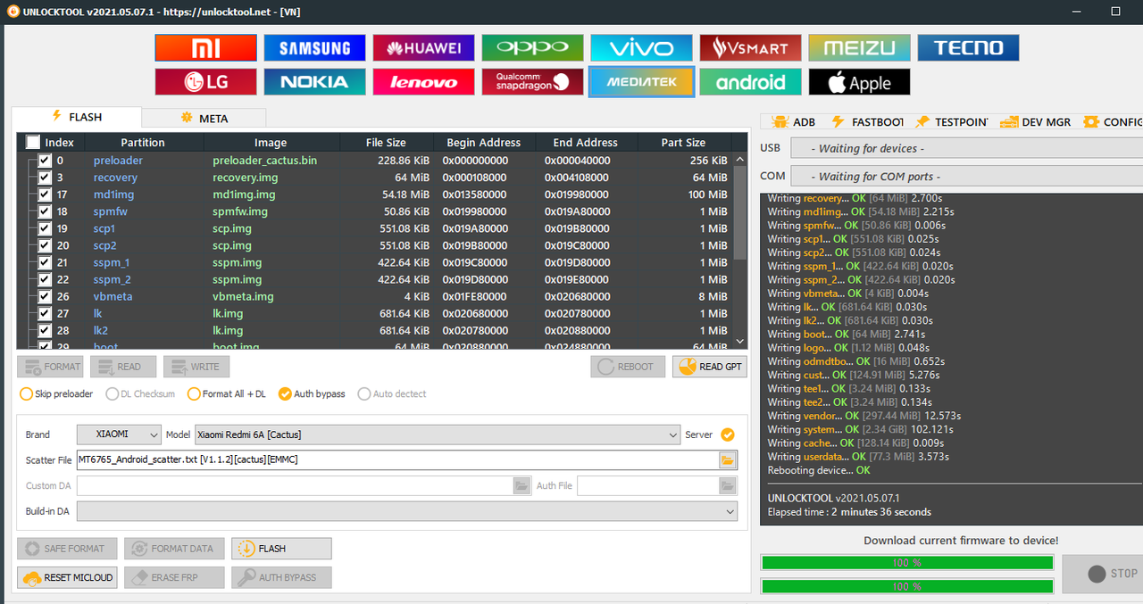
Task: Uncheck the vbmeta partition checkbox
Action: tap(45, 296)
